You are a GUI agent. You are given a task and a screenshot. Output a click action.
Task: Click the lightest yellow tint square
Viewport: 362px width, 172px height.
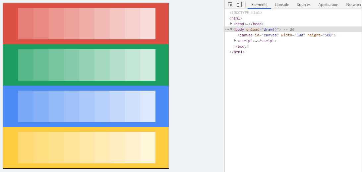click(148, 148)
